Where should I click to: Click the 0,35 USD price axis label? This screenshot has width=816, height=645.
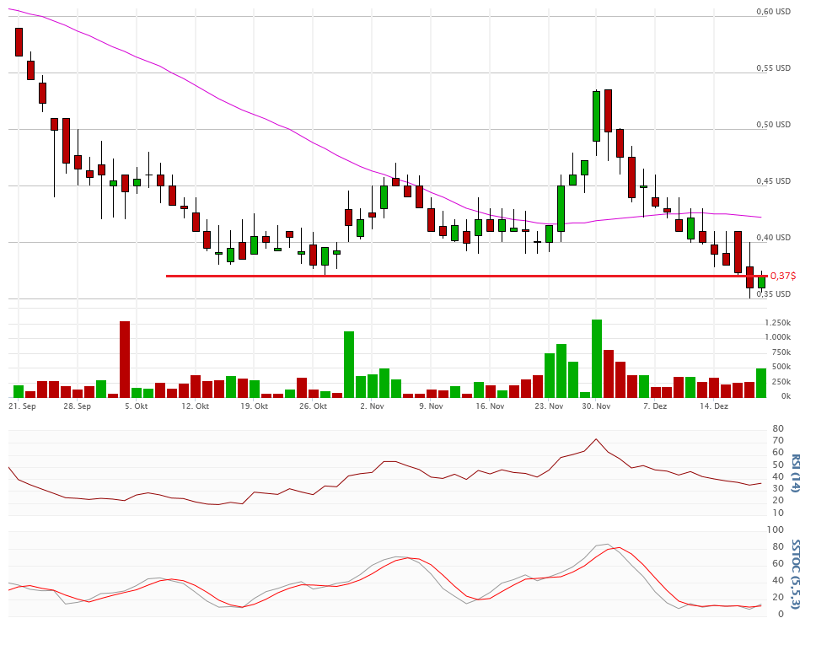click(773, 294)
